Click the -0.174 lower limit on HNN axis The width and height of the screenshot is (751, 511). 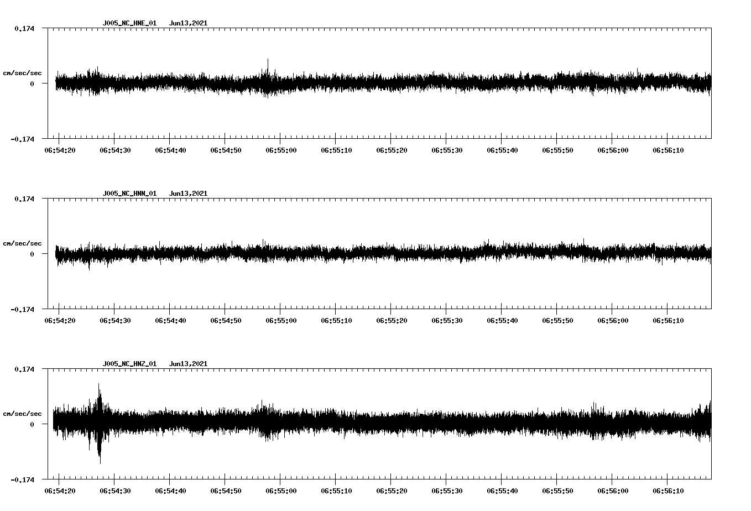click(22, 309)
